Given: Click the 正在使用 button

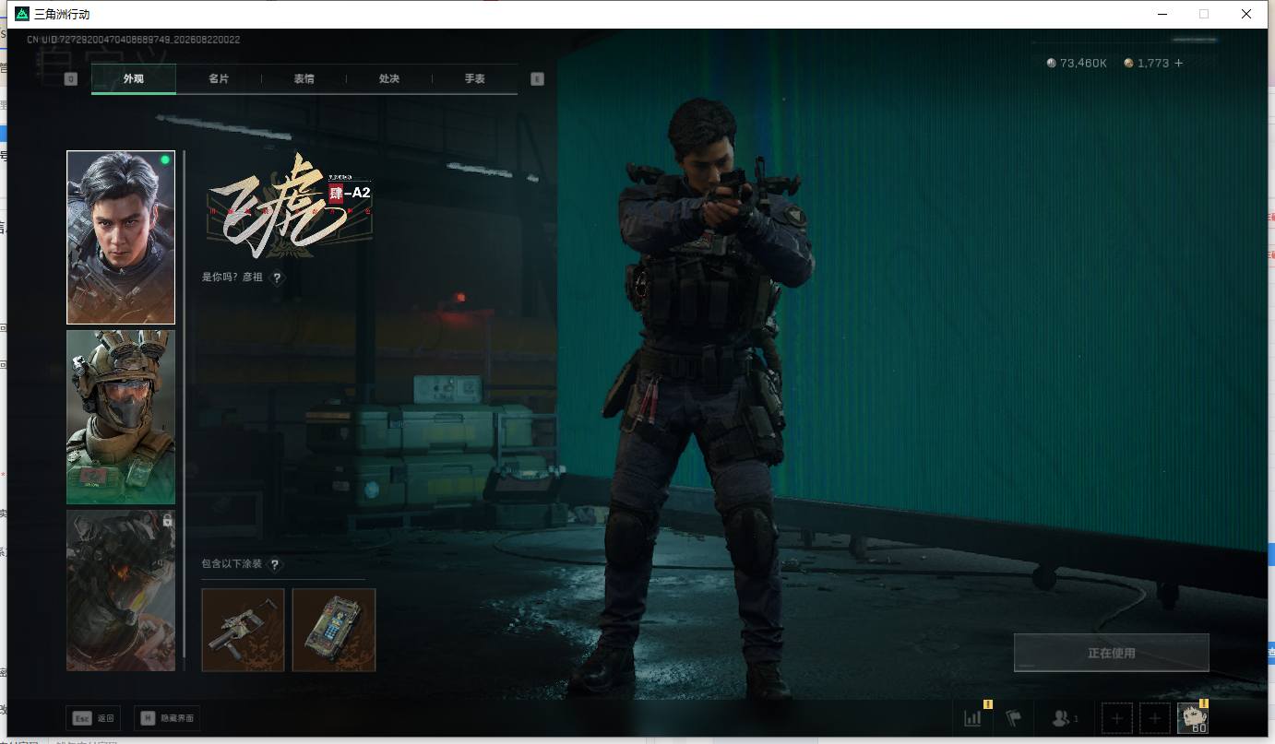Looking at the screenshot, I should pos(1112,653).
